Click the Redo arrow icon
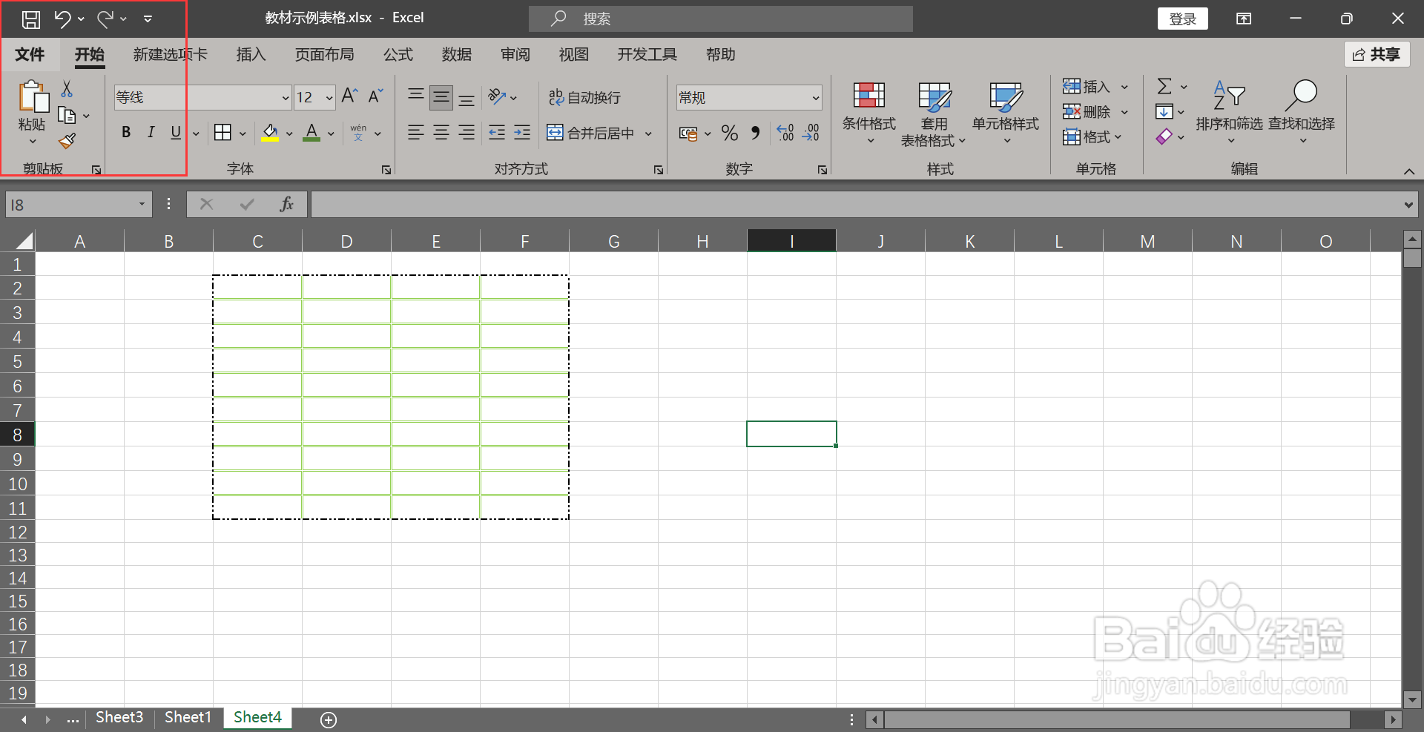 105,19
